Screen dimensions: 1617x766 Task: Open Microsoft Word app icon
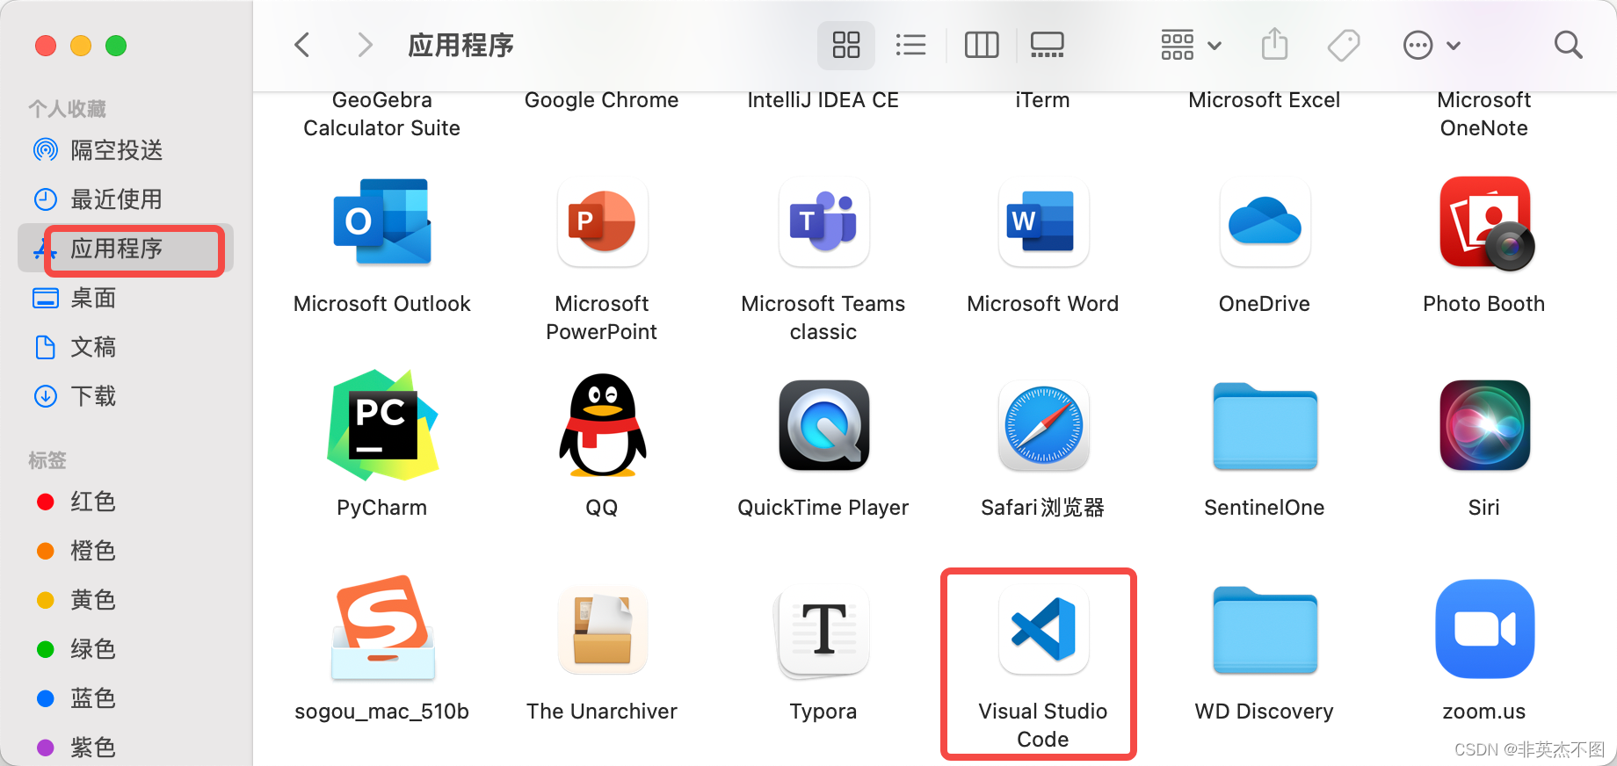(1043, 221)
